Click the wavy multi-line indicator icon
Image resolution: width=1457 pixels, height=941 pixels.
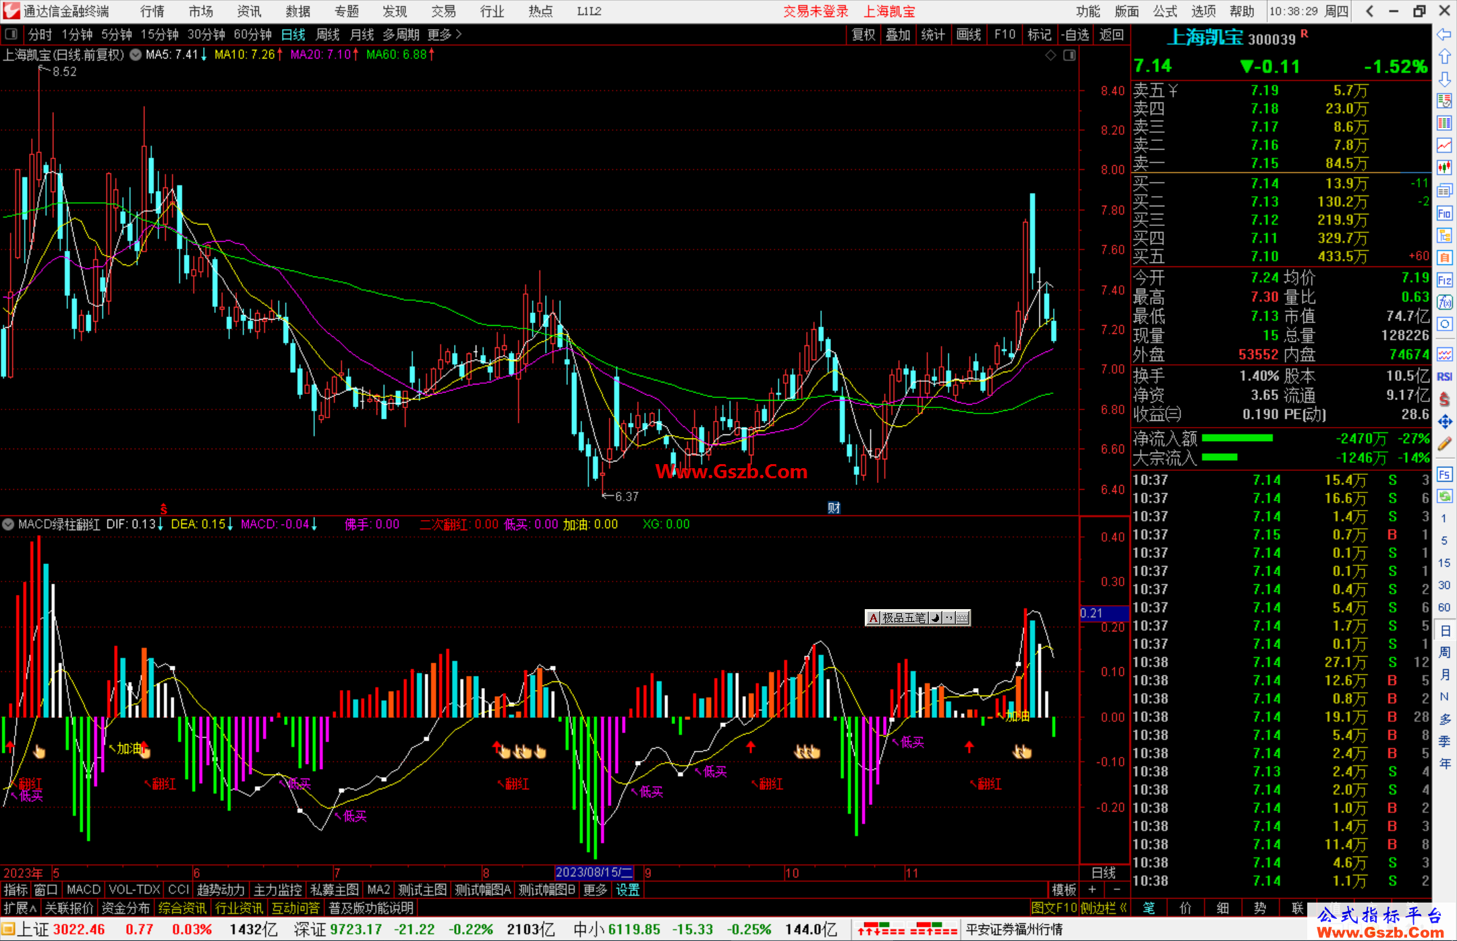coord(1444,354)
